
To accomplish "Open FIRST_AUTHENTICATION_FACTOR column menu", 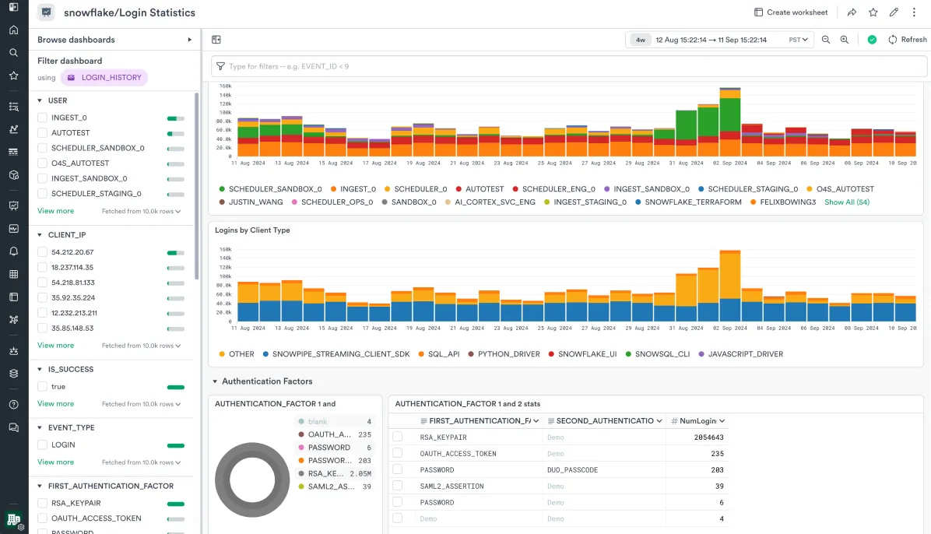I will 536,421.
